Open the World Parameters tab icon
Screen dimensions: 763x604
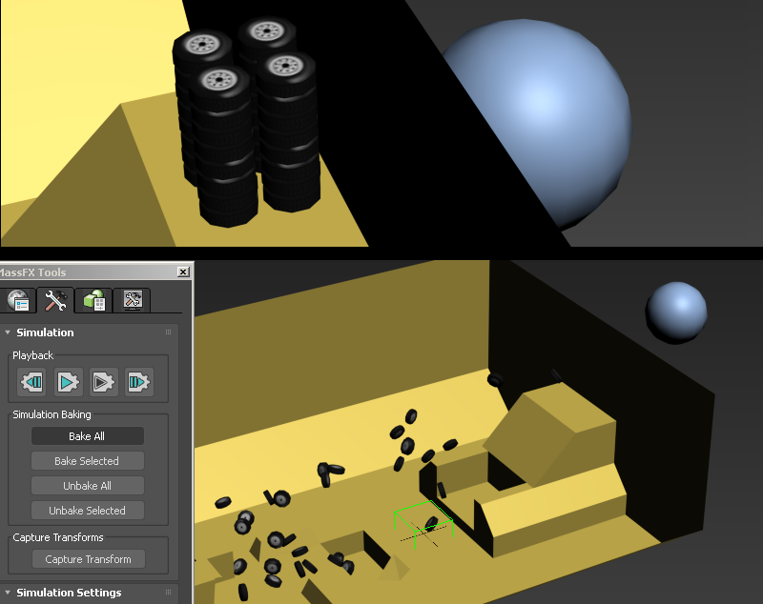point(18,300)
